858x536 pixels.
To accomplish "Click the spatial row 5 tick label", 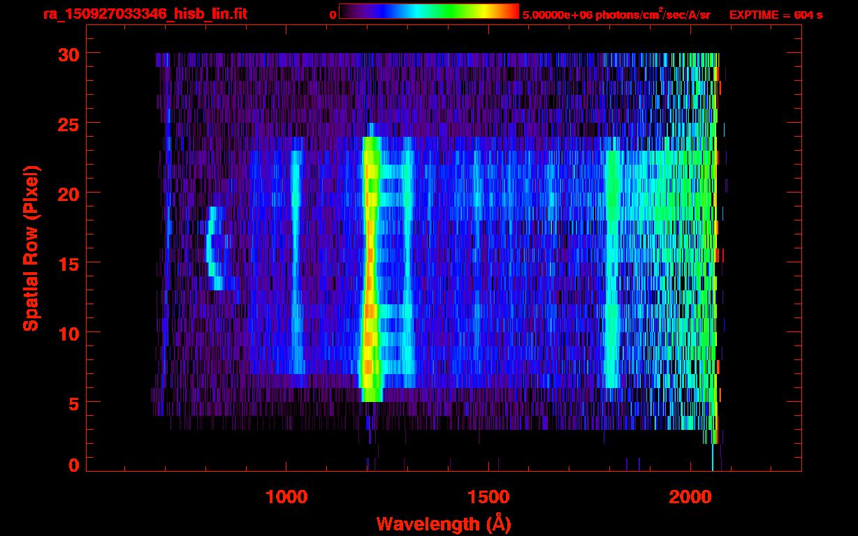I will click(73, 402).
